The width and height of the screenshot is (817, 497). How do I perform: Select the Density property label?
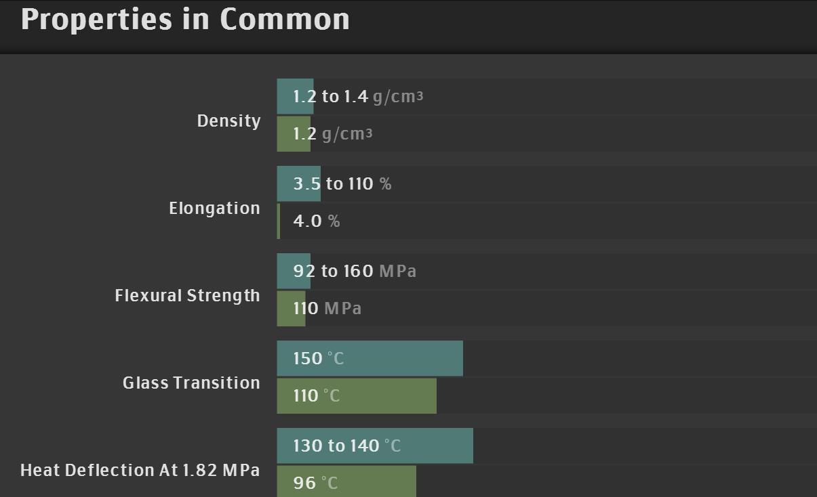coord(228,121)
